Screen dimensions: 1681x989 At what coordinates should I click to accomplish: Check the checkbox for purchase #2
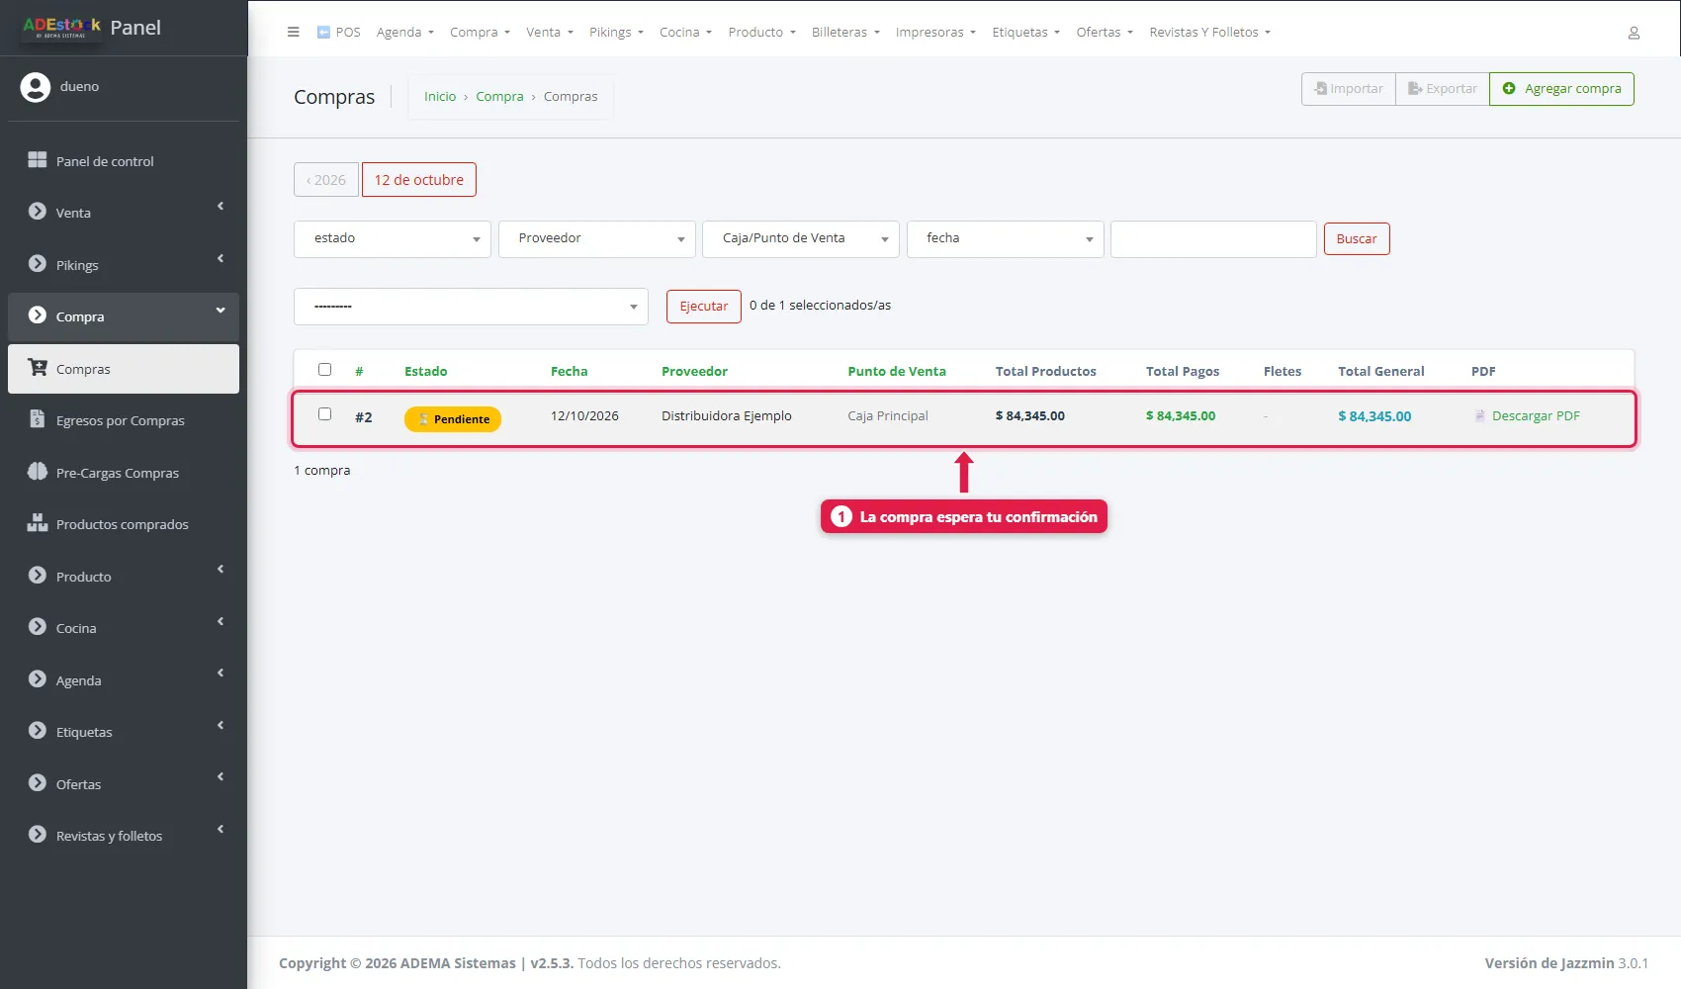[324, 414]
